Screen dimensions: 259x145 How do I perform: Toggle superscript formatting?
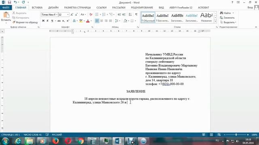68,21
